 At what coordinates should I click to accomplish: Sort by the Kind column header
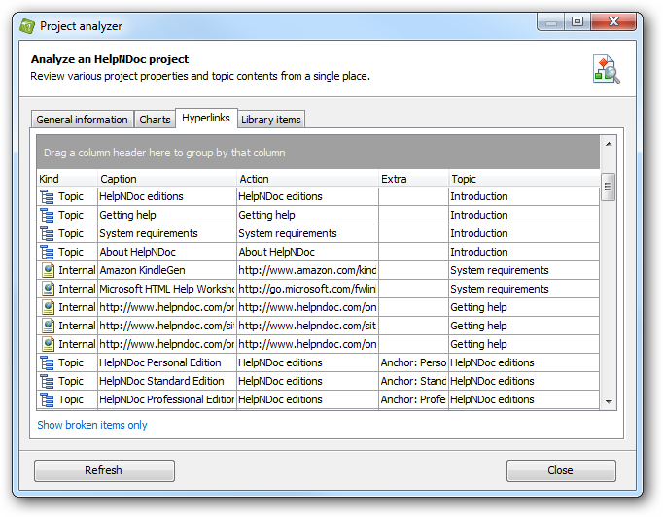[67, 179]
